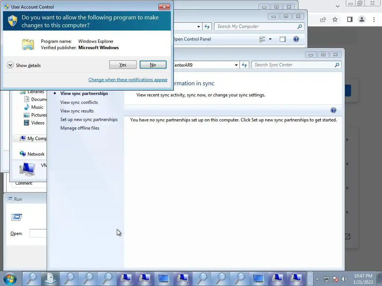Click the network tray icon
The image size is (382, 286).
(326, 279)
